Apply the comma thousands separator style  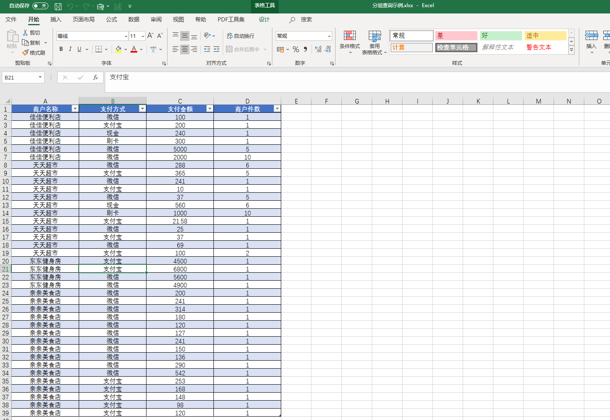pos(305,49)
